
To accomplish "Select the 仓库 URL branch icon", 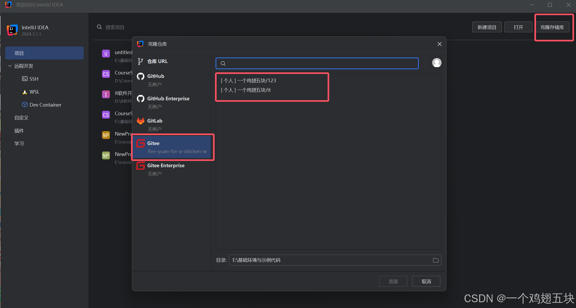I will tap(140, 61).
